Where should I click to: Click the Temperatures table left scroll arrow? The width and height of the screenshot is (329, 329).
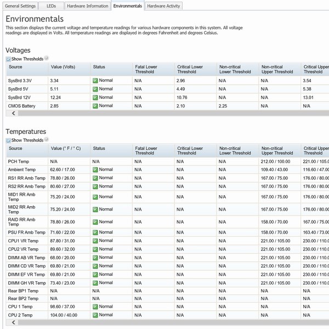[14, 322]
